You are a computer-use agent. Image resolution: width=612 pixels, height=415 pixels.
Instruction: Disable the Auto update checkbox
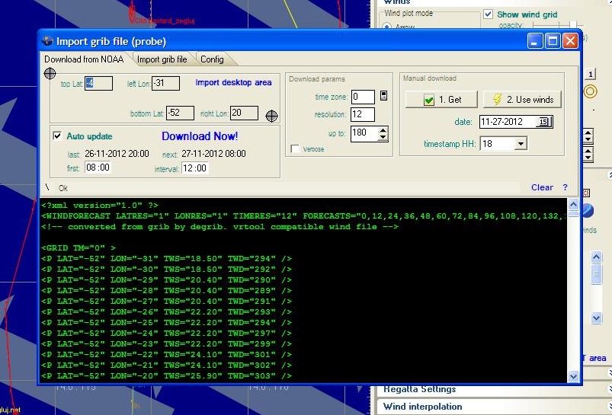click(57, 136)
